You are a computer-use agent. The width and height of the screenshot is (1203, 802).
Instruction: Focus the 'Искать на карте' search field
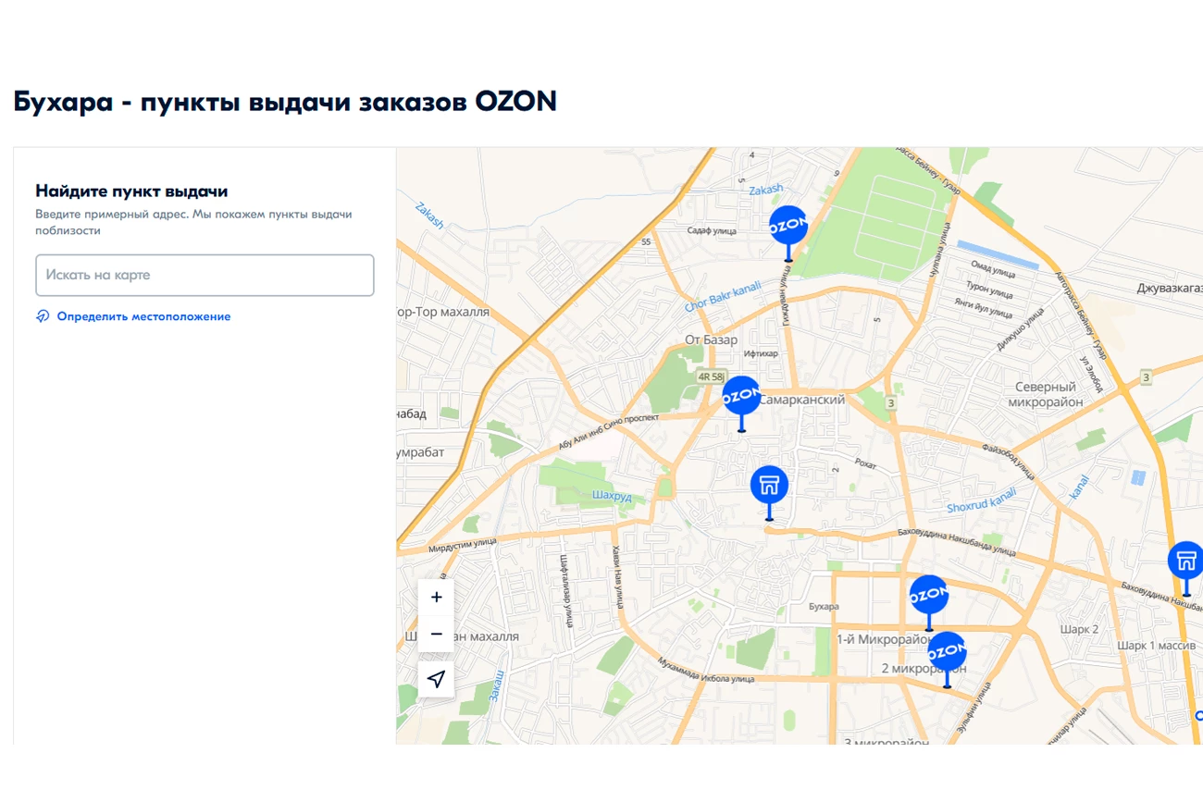[x=205, y=276]
